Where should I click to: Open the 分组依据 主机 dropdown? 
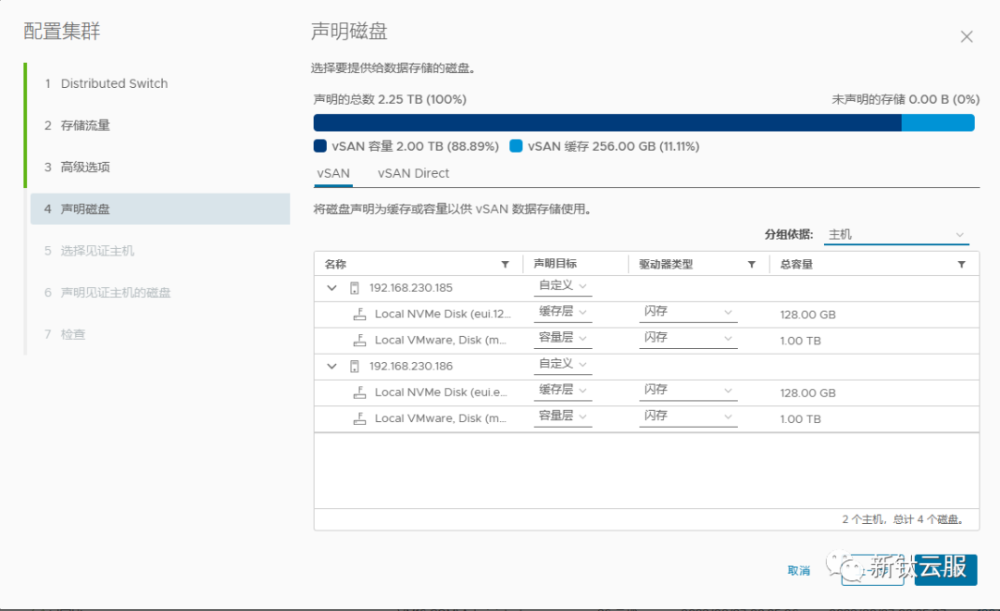[894, 234]
